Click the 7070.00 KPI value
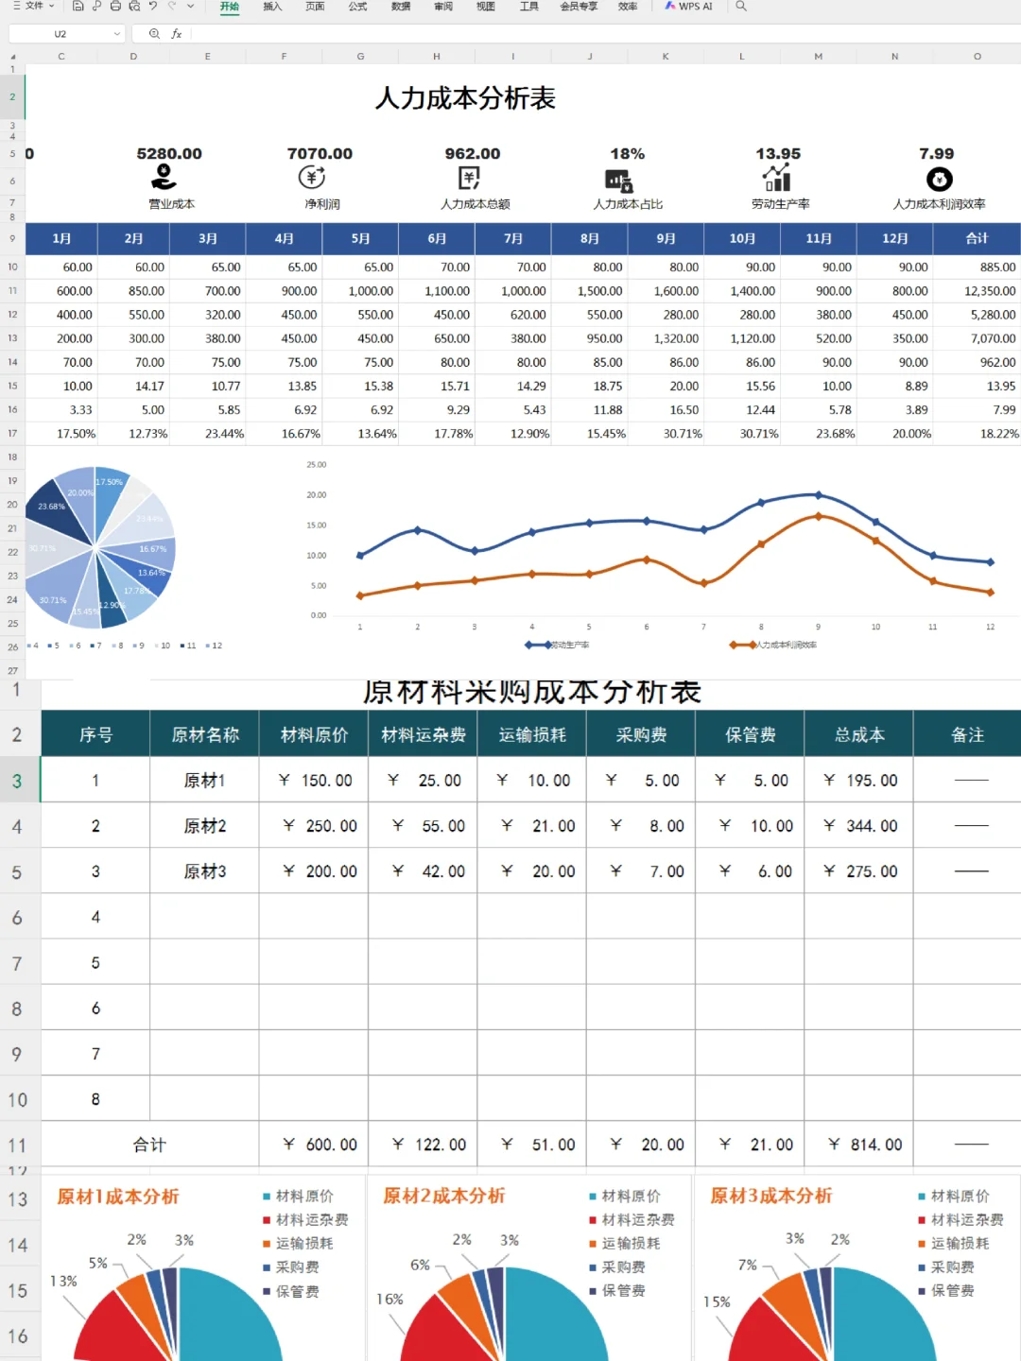The image size is (1021, 1361). point(320,153)
